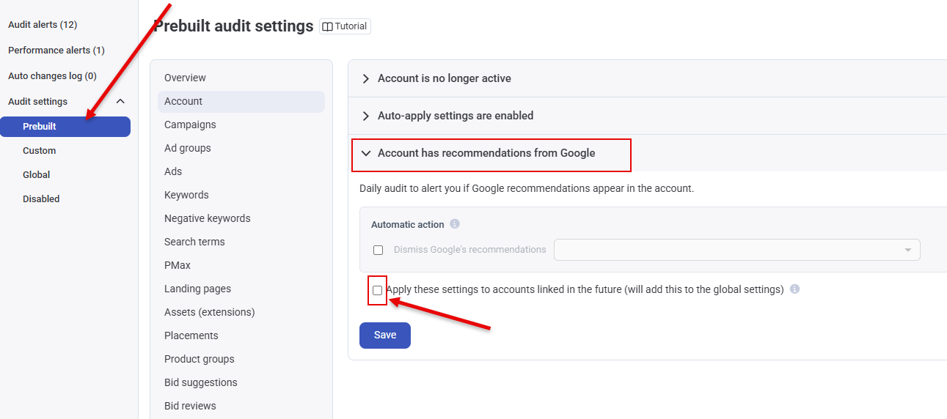Open the PMax category
The width and height of the screenshot is (947, 419).
178,265
